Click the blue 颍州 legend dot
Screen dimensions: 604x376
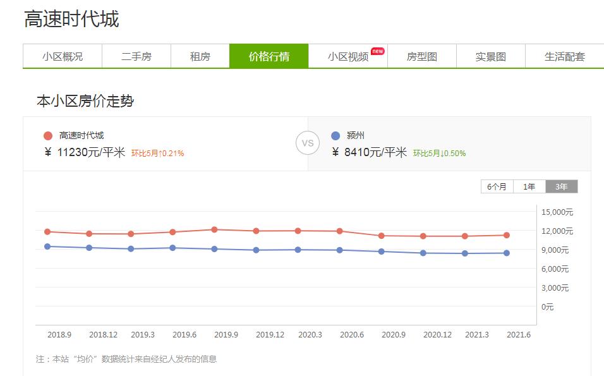(x=335, y=135)
